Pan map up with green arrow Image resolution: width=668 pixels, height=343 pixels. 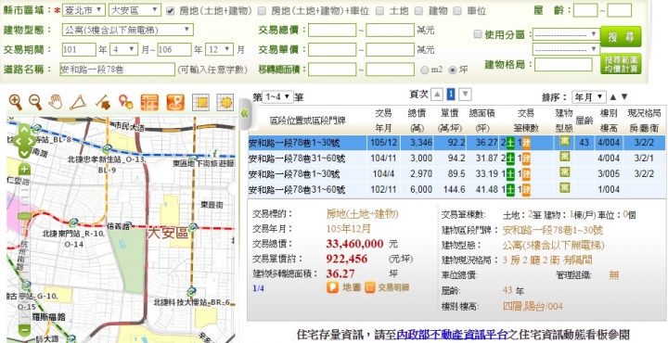coord(24,129)
